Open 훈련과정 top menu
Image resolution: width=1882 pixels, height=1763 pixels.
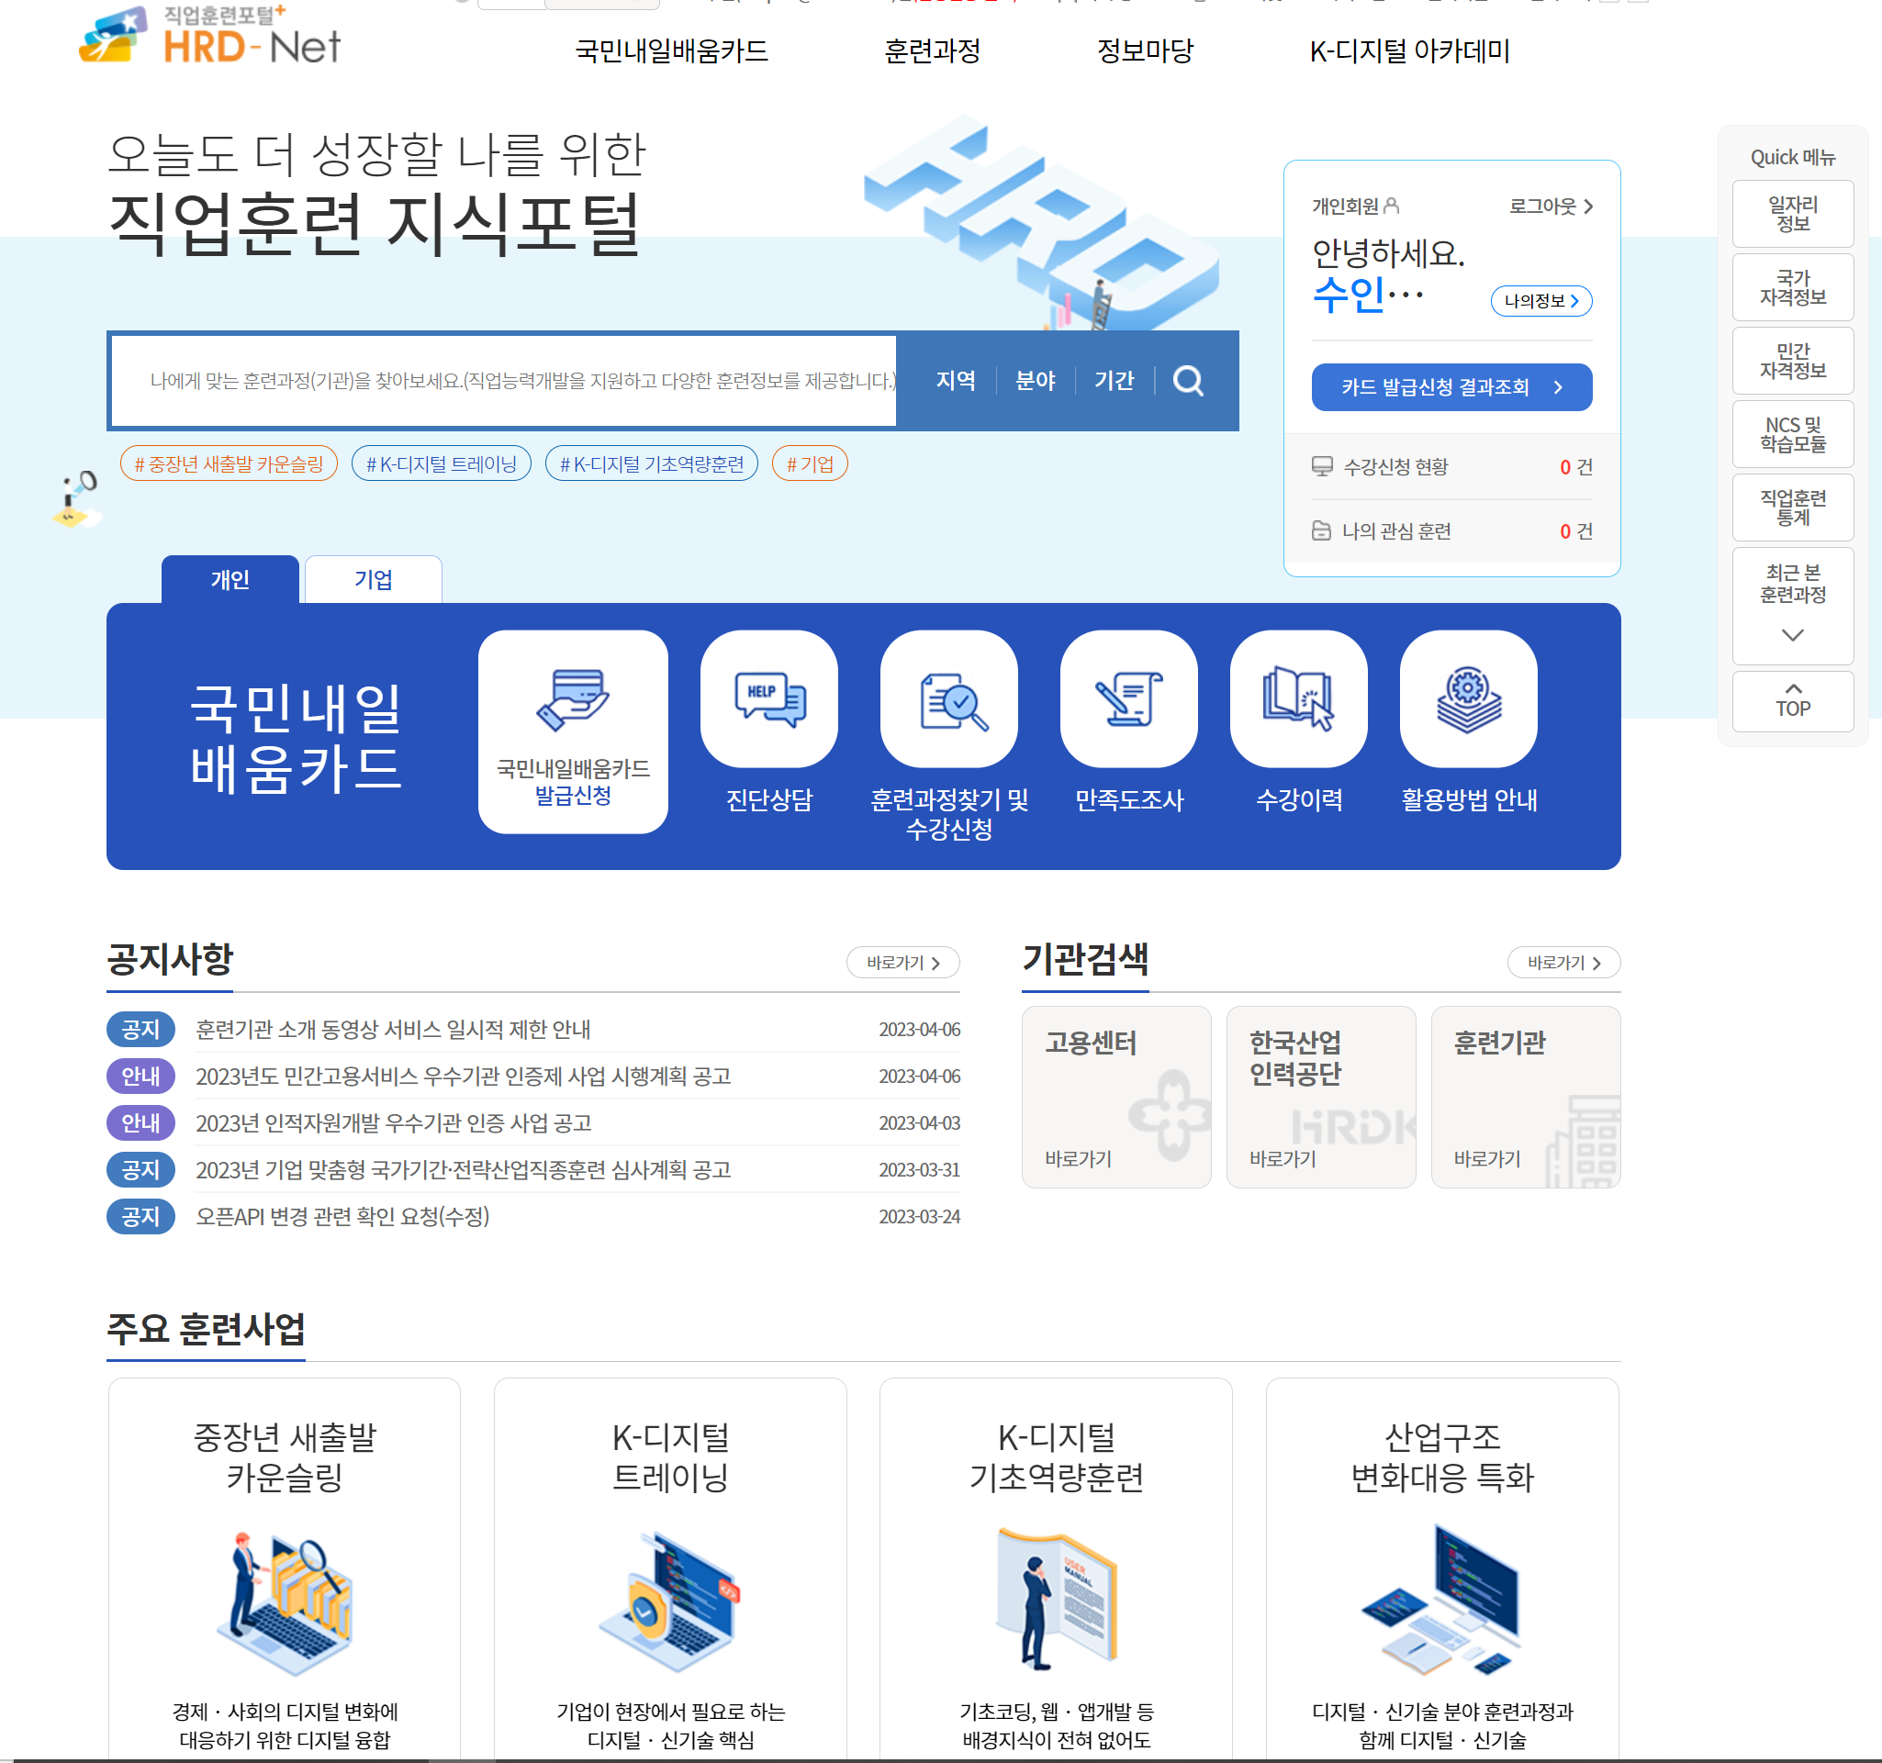click(932, 50)
